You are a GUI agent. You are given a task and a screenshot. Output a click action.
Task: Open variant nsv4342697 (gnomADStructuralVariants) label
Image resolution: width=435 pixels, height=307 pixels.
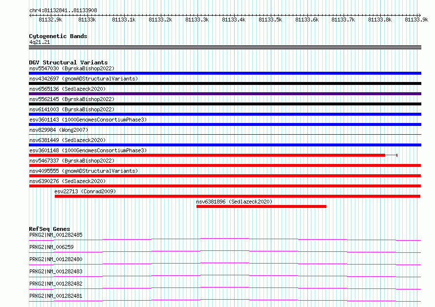tap(84, 79)
